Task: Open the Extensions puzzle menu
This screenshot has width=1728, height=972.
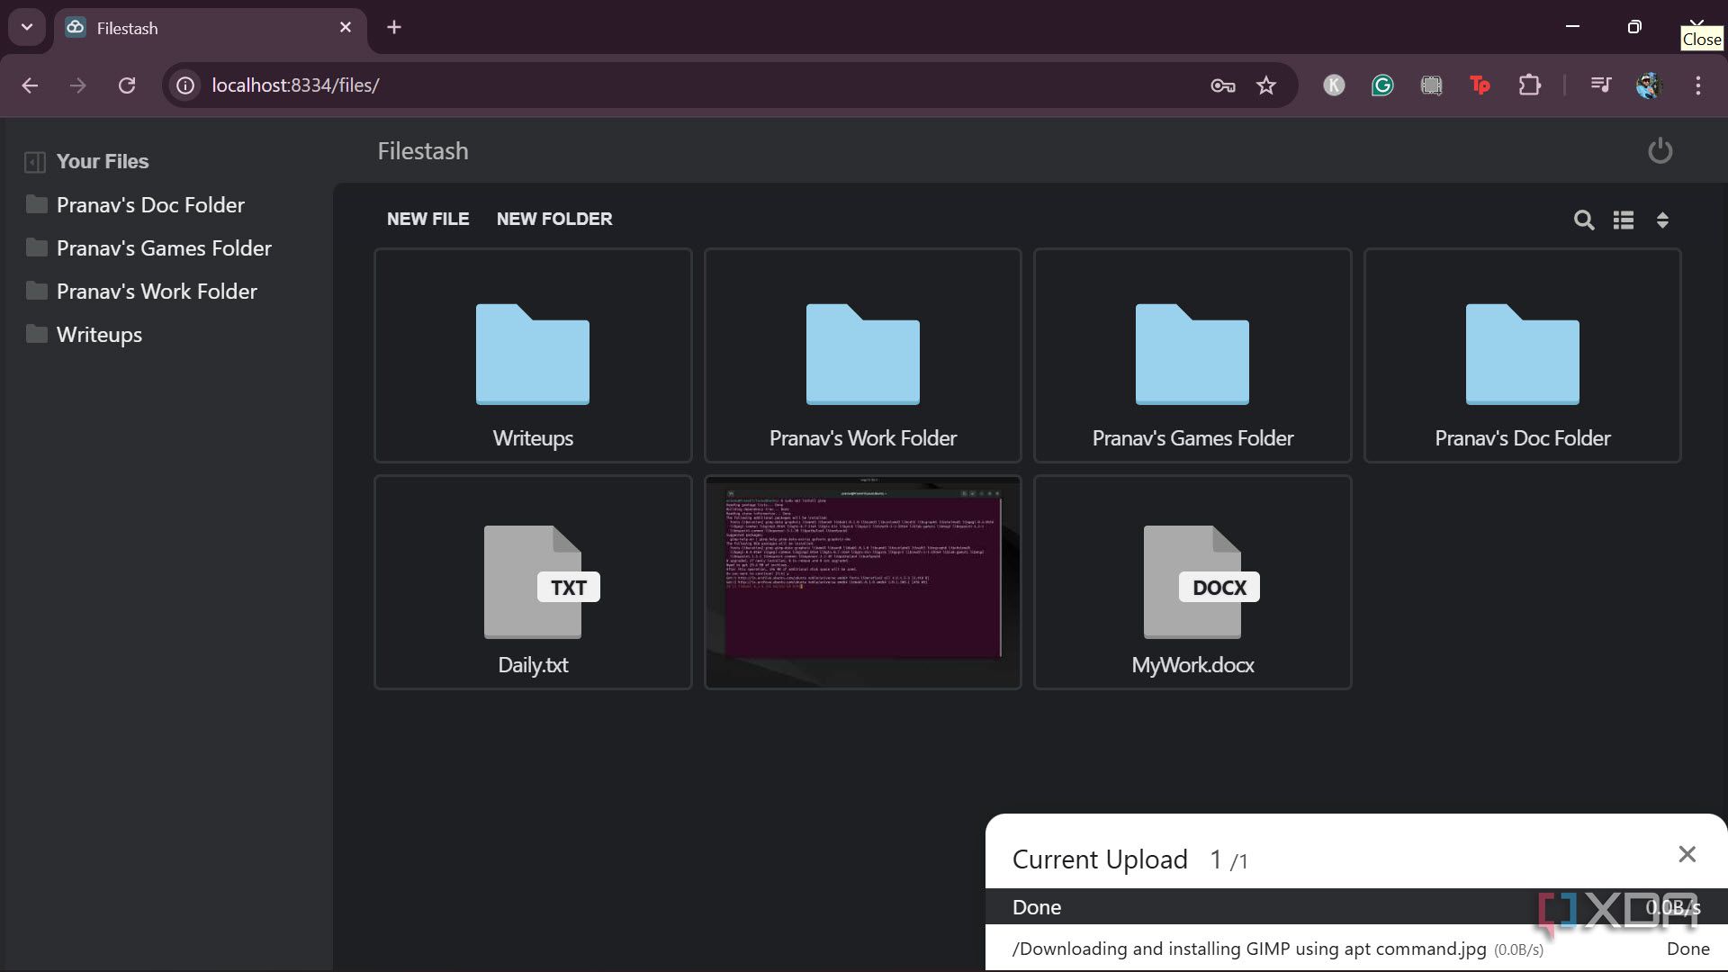Action: [x=1529, y=85]
